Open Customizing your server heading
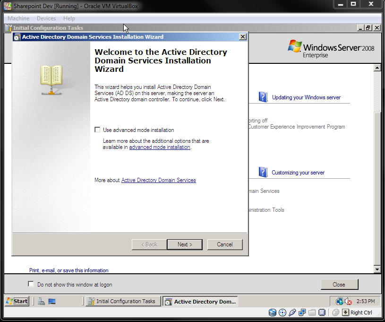Viewport: 385px width, 322px height. pyautogui.click(x=298, y=173)
